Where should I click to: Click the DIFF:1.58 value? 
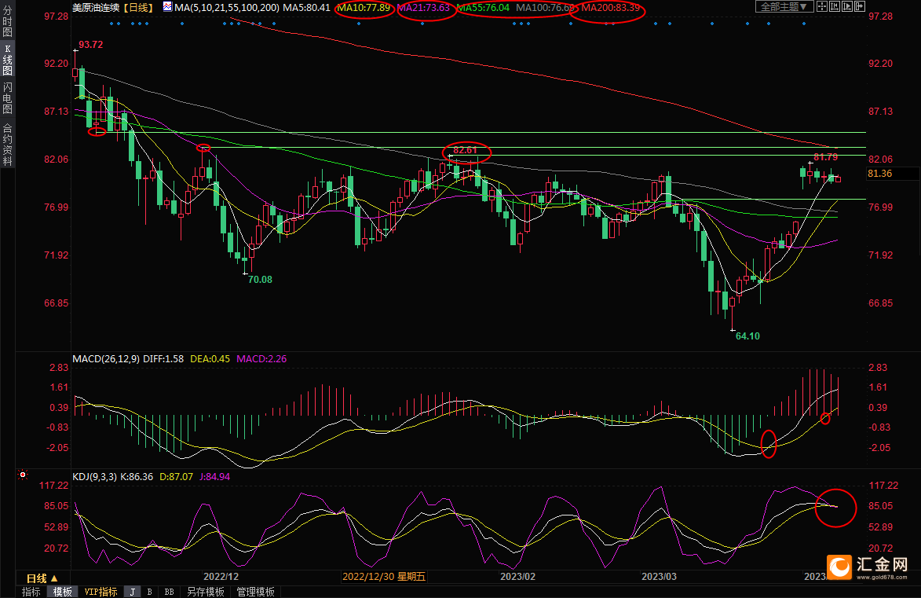point(163,358)
